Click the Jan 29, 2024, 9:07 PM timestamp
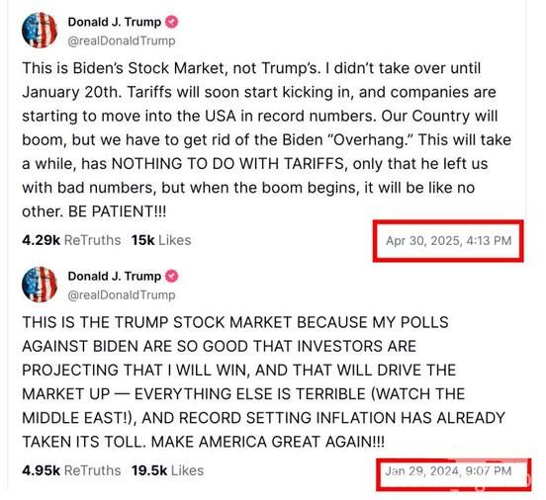 [448, 471]
